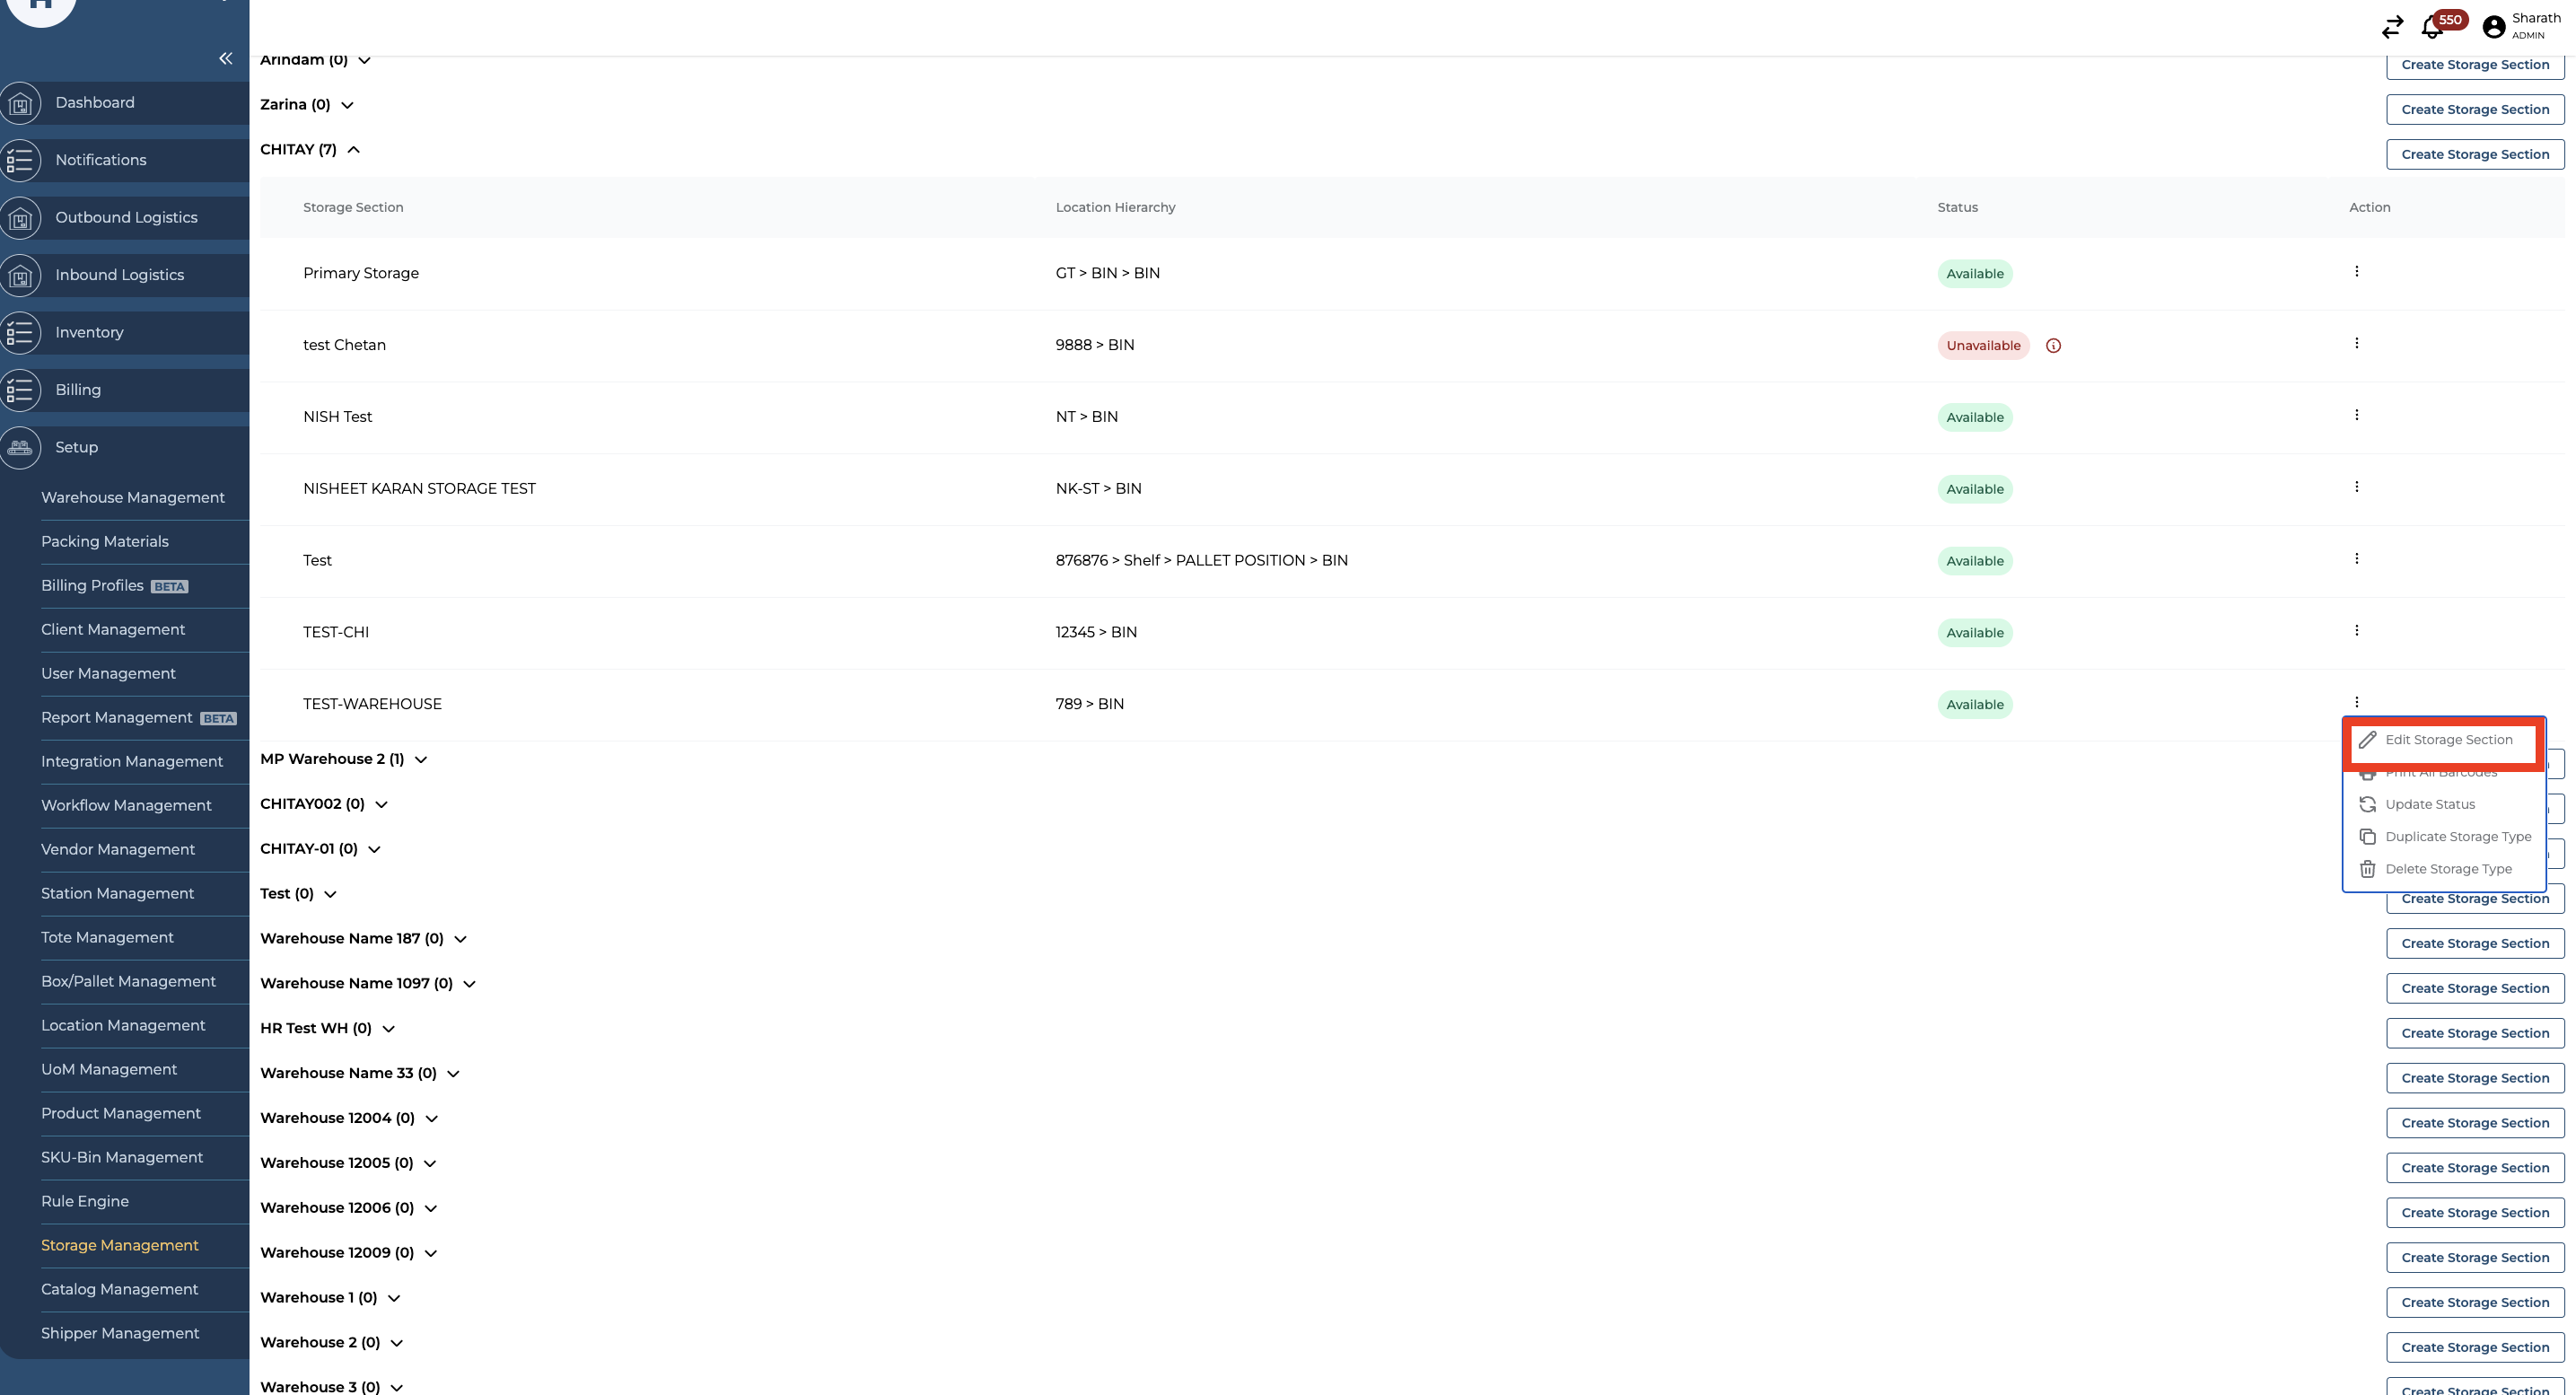
Task: Open Location Management in the sidebar
Action: click(123, 1025)
